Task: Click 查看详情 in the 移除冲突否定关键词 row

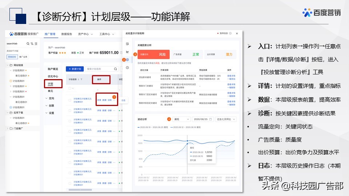Action: click(231, 102)
